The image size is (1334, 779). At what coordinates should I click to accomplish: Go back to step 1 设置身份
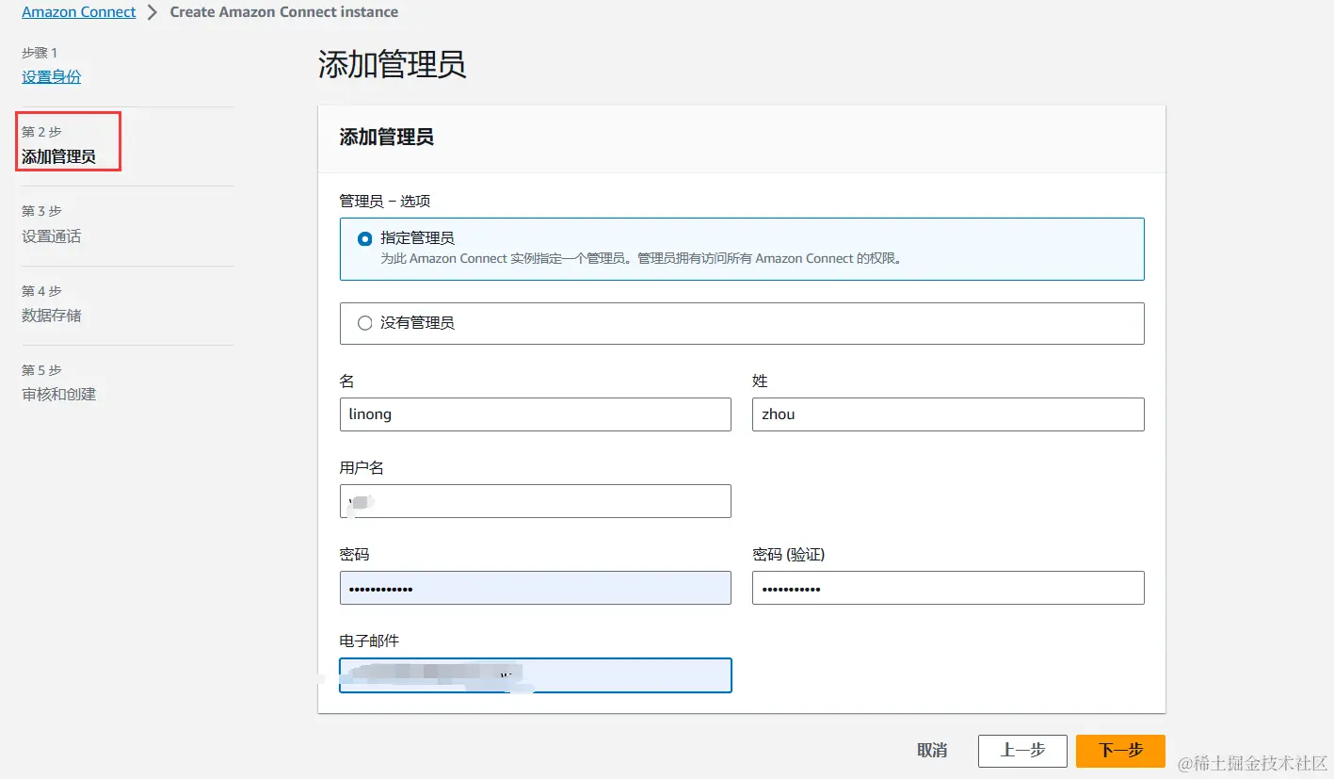(x=52, y=76)
